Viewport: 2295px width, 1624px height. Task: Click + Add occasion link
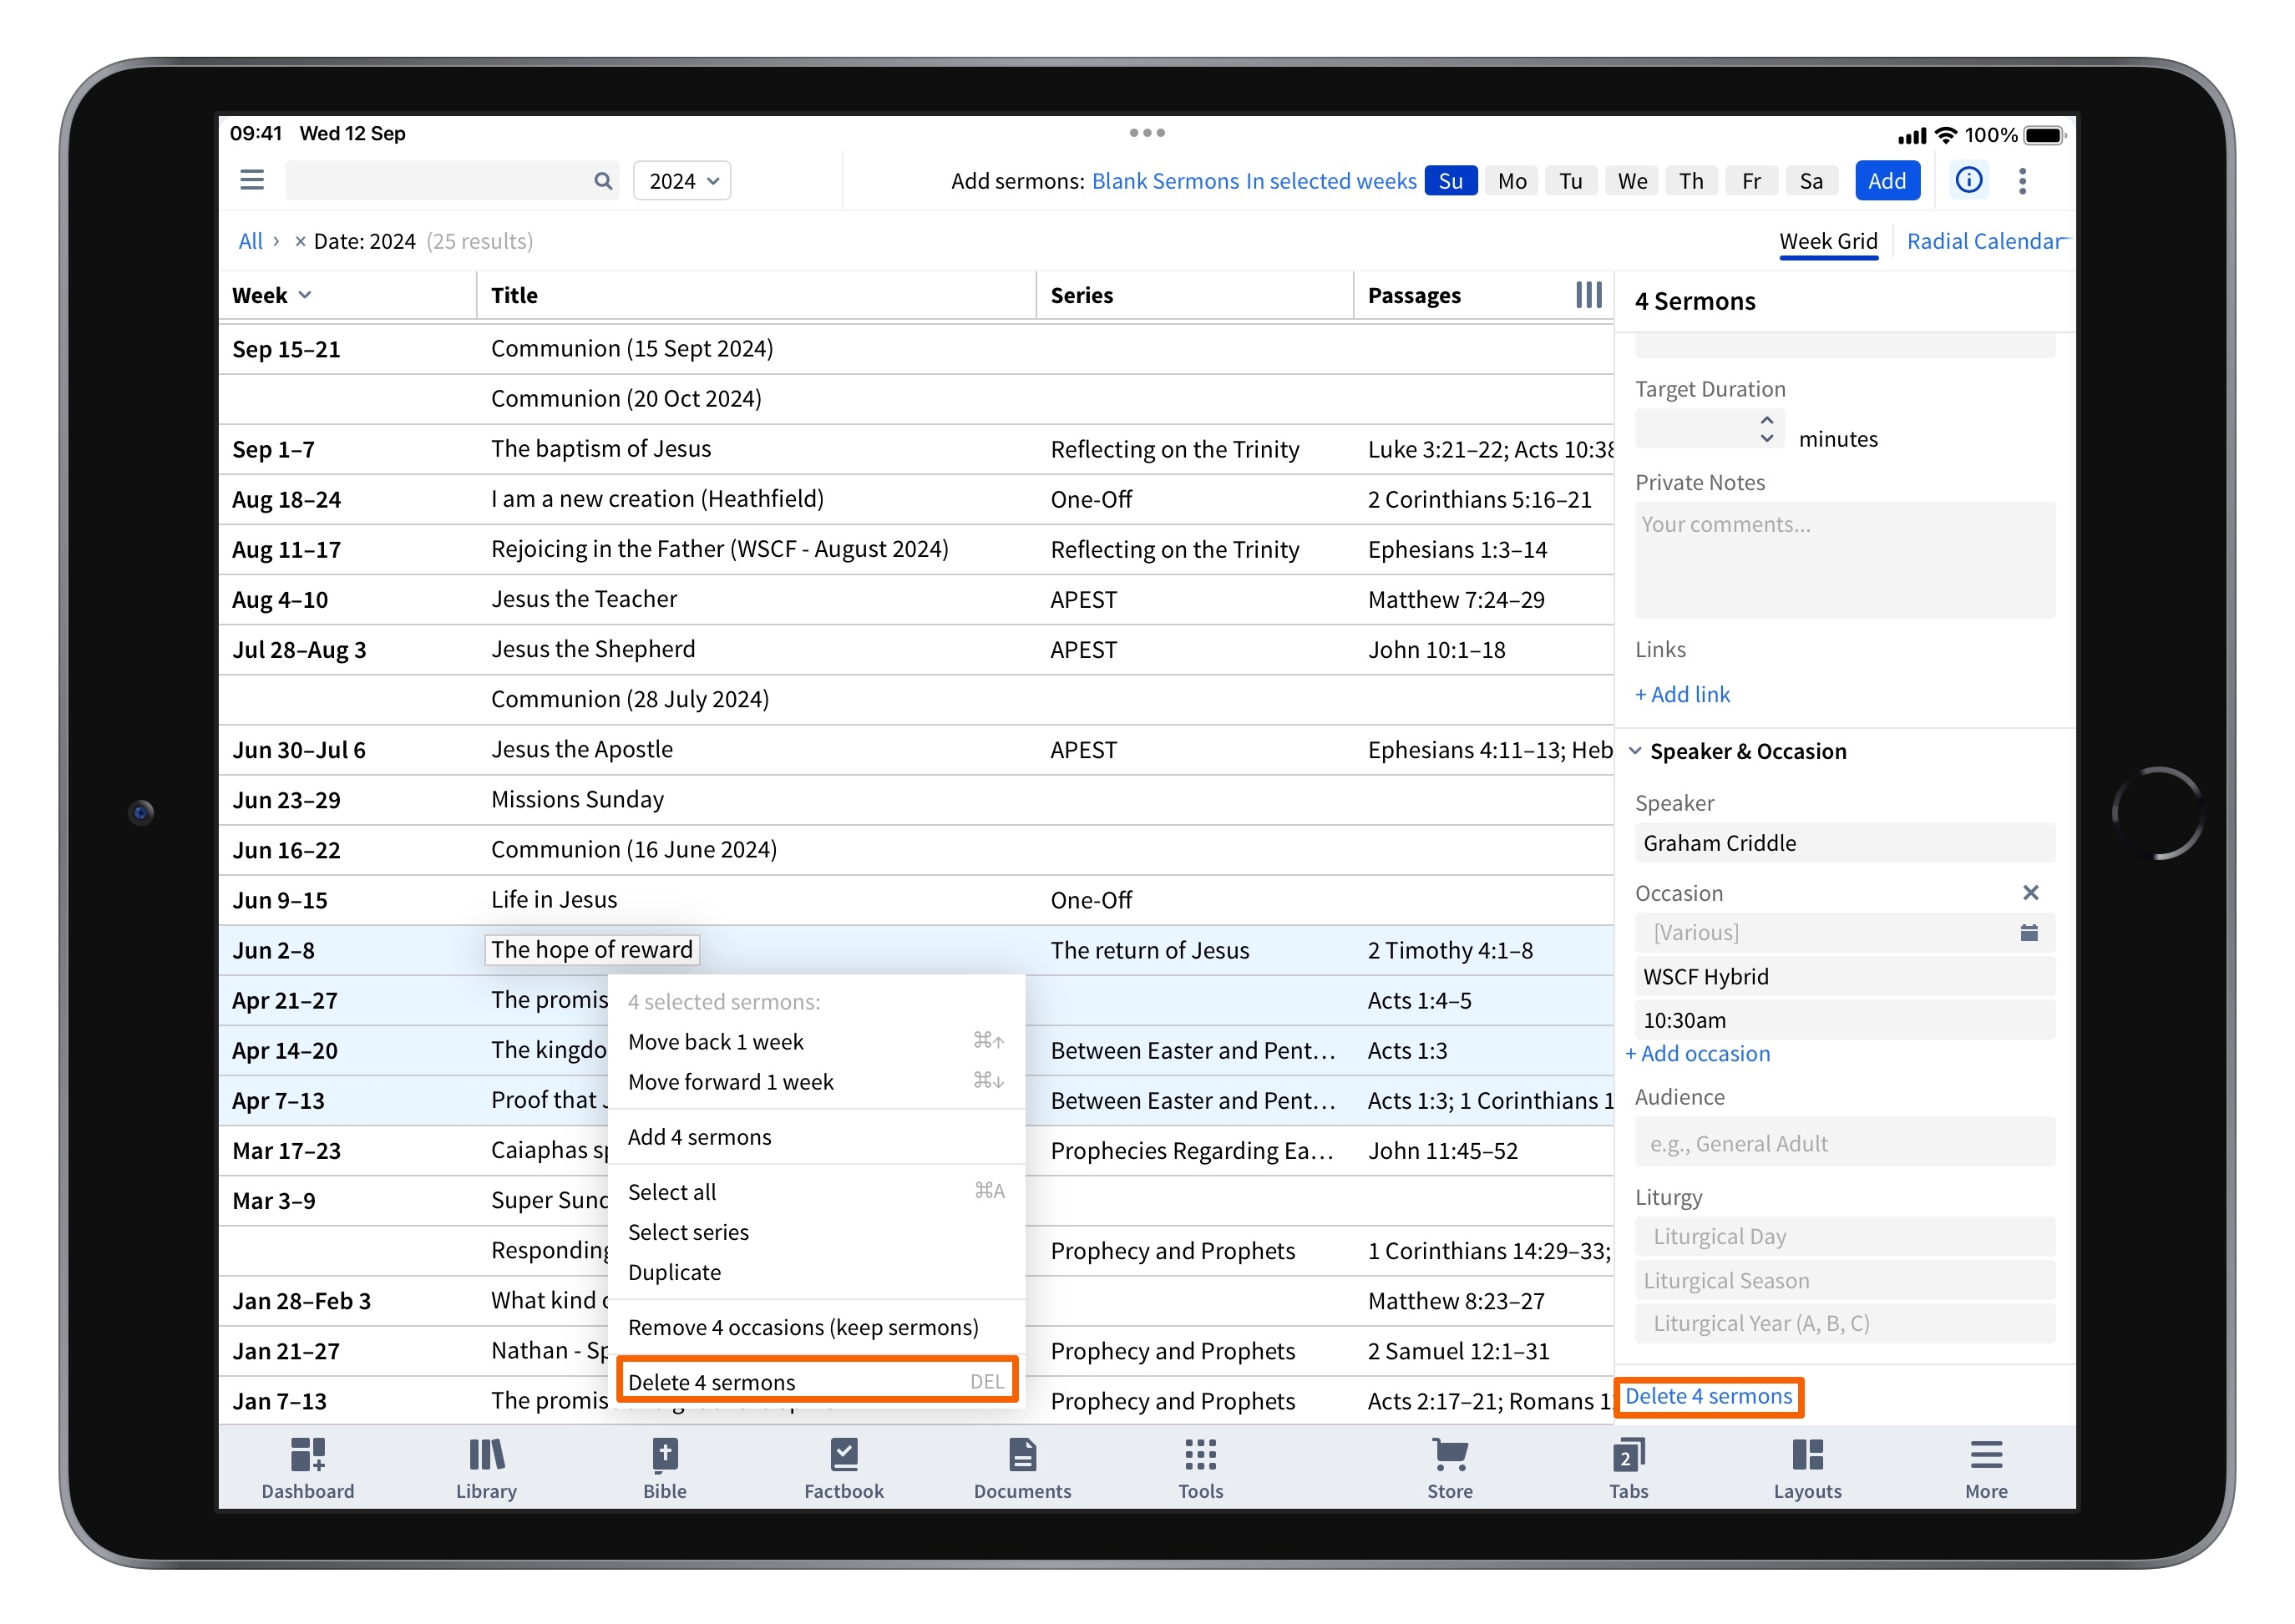click(1697, 1054)
